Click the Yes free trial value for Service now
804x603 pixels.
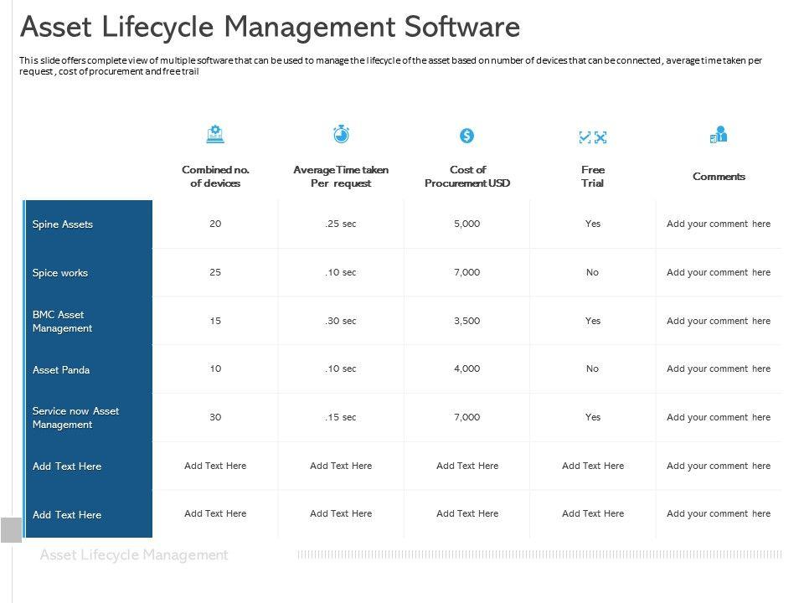(593, 417)
